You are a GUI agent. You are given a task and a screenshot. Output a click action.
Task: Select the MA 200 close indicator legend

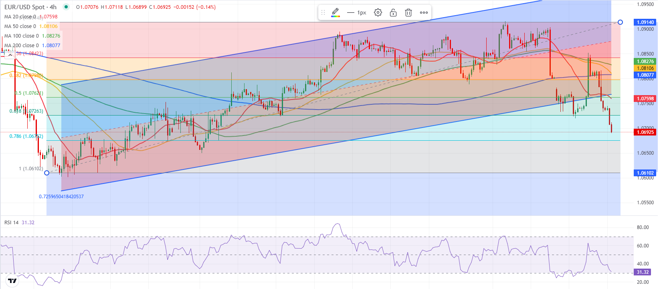(32, 46)
